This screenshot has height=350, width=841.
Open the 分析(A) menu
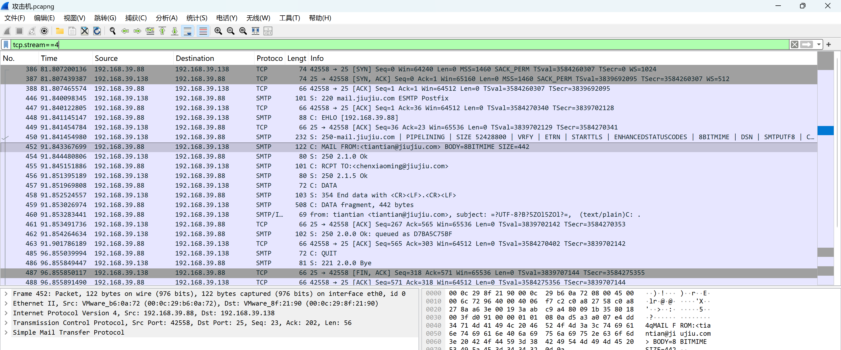[x=167, y=18]
